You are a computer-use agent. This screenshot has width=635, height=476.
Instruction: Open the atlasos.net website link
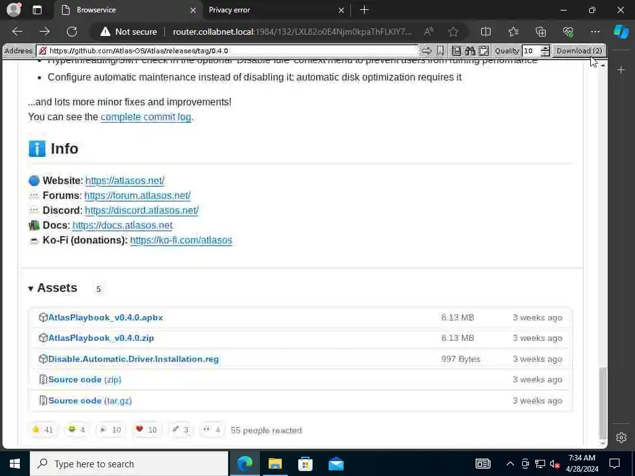point(125,180)
